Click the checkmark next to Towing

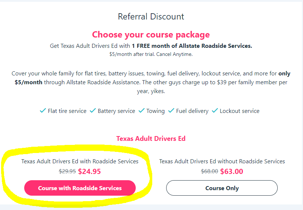tap(142, 110)
